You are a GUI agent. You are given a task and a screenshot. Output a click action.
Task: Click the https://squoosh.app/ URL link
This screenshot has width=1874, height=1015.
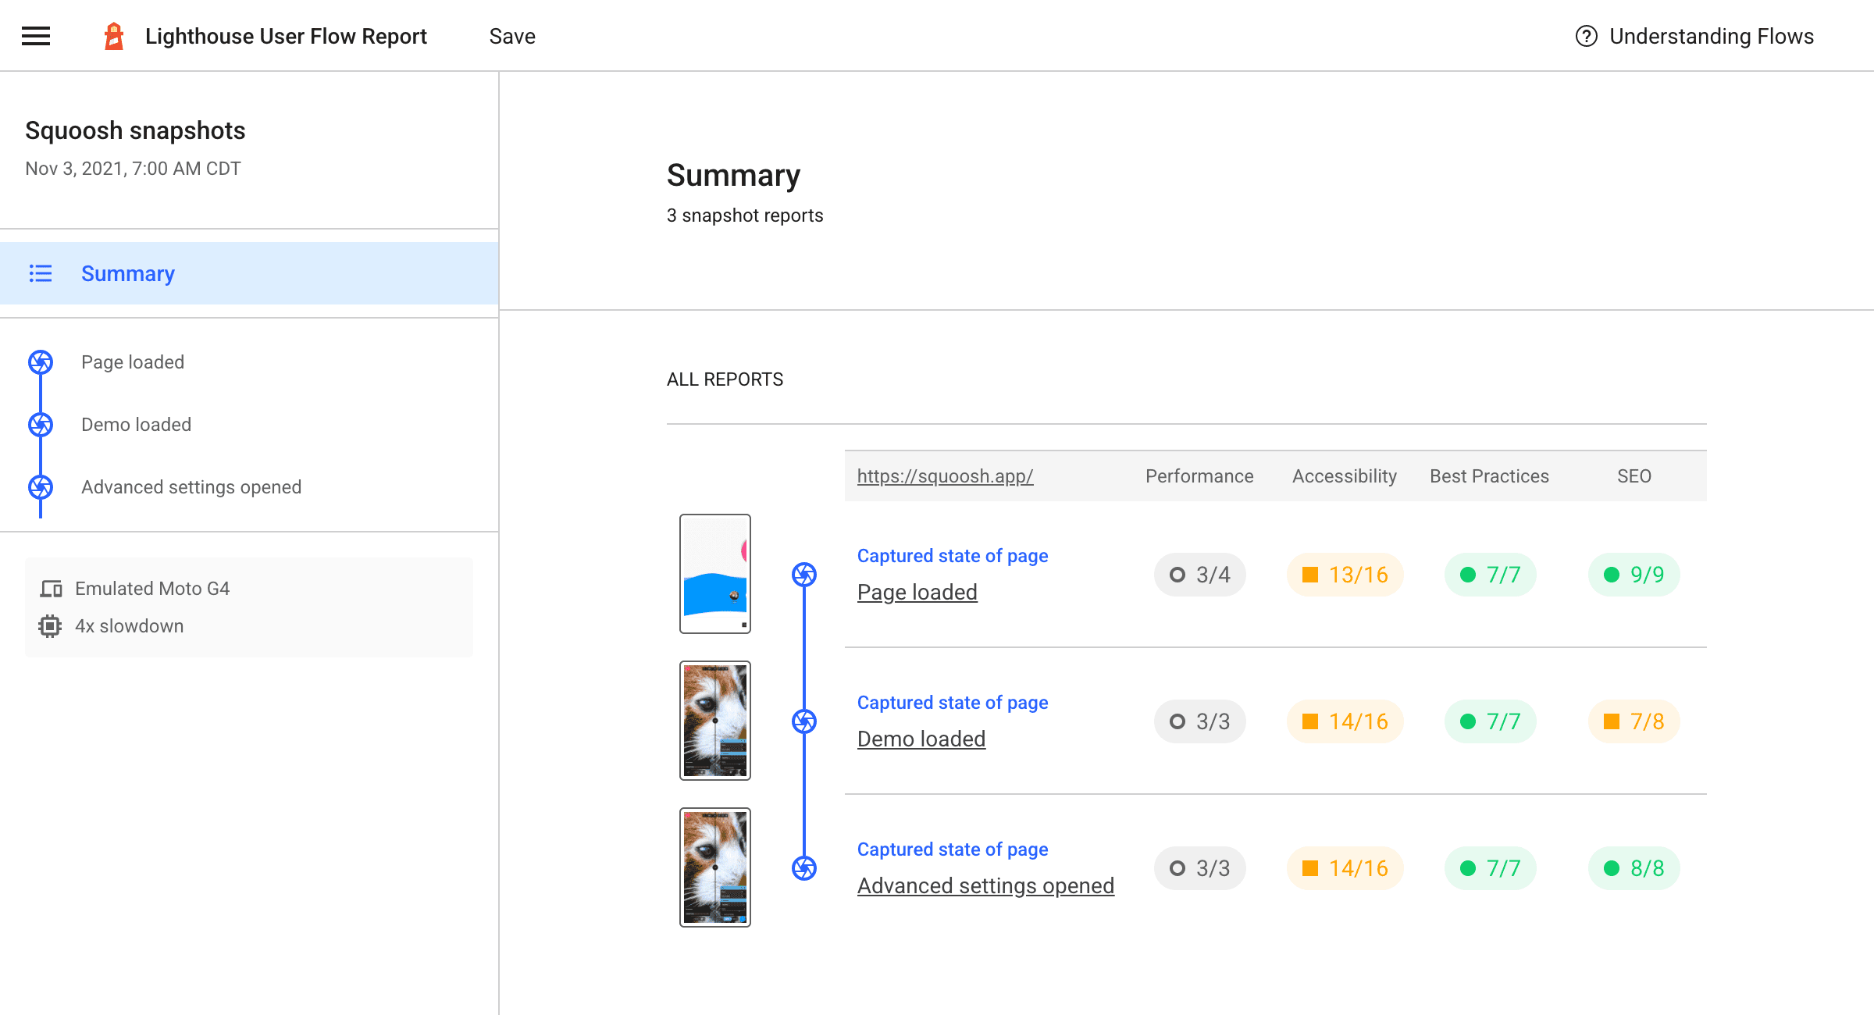[945, 476]
